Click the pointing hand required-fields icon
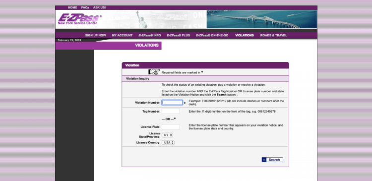372x181 pixels. pyautogui.click(x=154, y=72)
